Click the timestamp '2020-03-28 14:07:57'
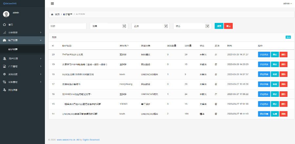 tap(238, 74)
